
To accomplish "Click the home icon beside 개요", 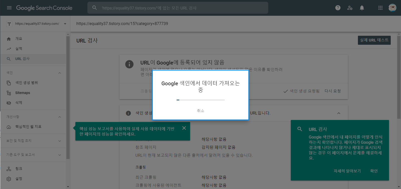I will 9,39.
